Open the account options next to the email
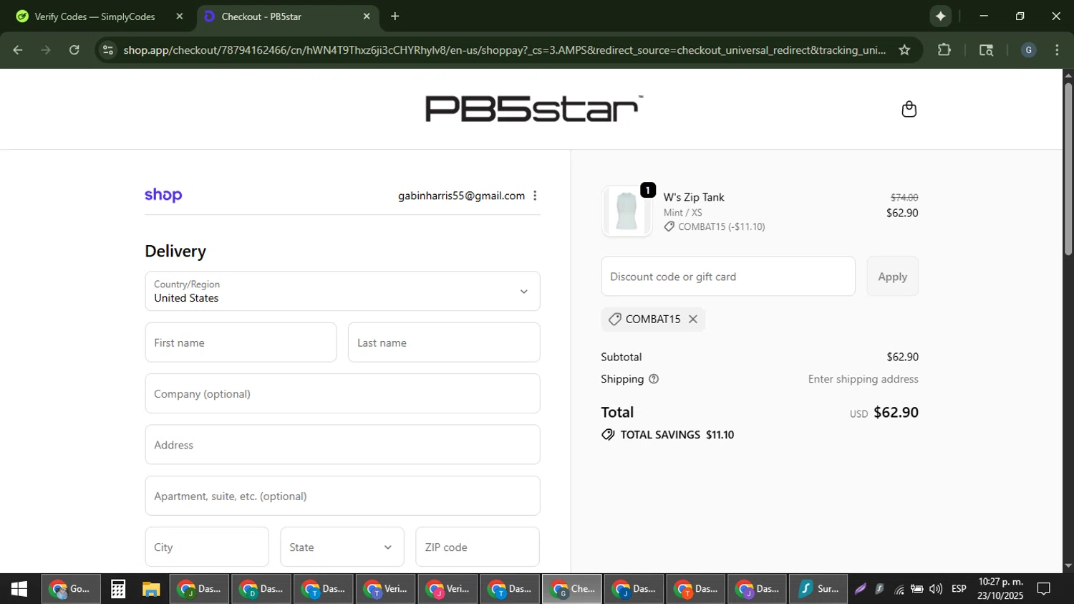Image resolution: width=1074 pixels, height=604 pixels. (535, 196)
